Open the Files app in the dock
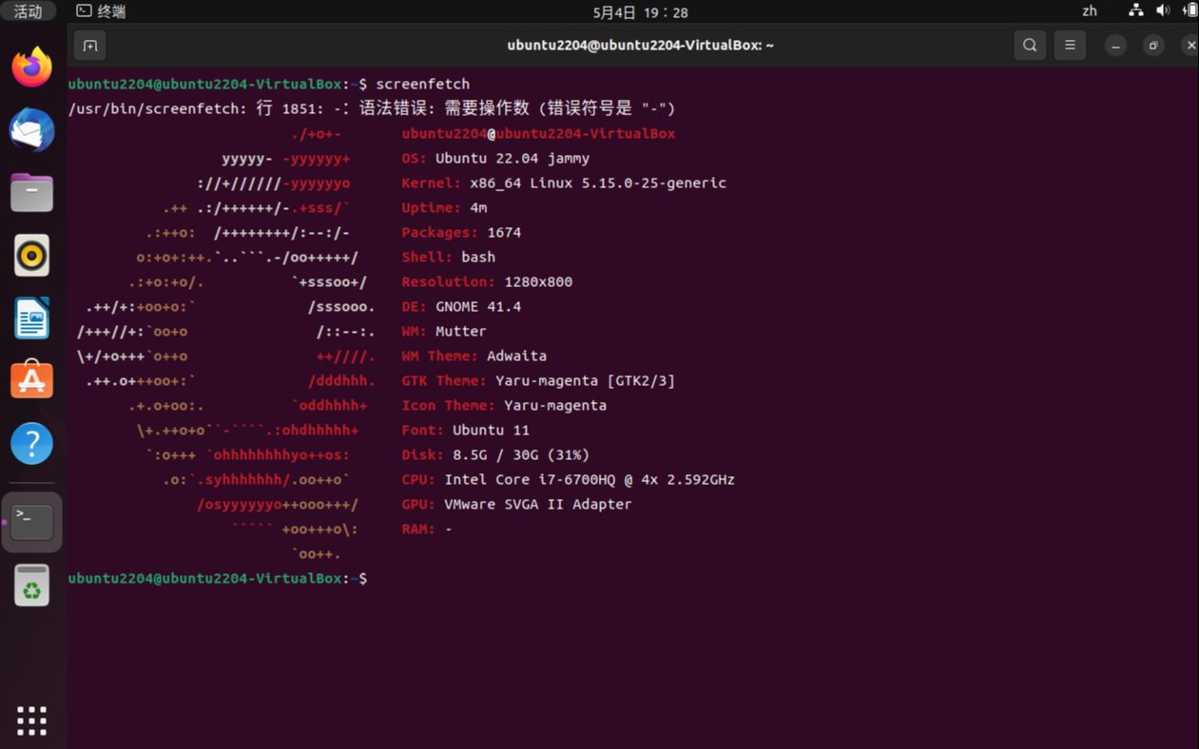 coord(31,192)
